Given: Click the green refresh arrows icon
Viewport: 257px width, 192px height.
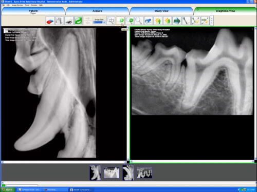Looking at the screenshot, I should [x=78, y=21].
